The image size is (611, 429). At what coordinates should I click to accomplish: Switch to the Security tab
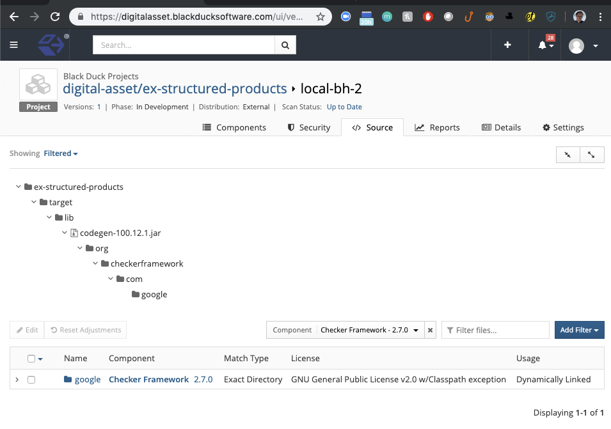(x=309, y=127)
